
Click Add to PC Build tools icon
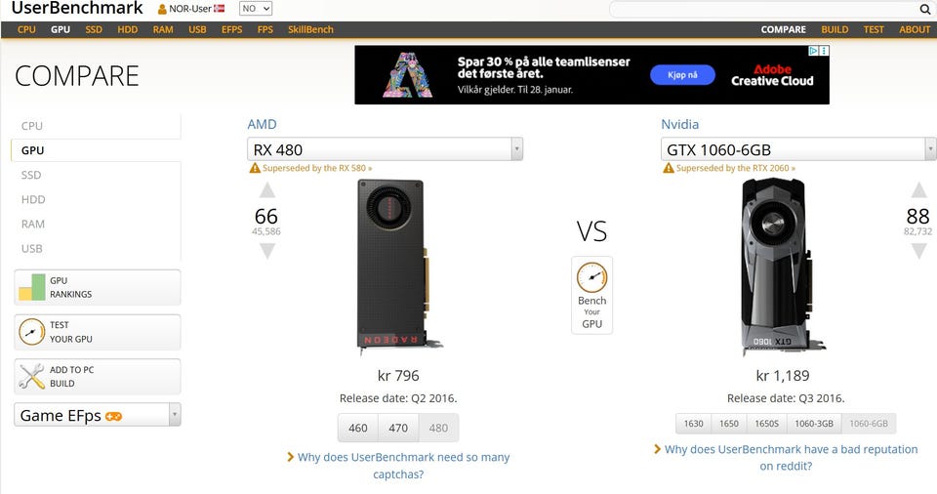(x=31, y=376)
